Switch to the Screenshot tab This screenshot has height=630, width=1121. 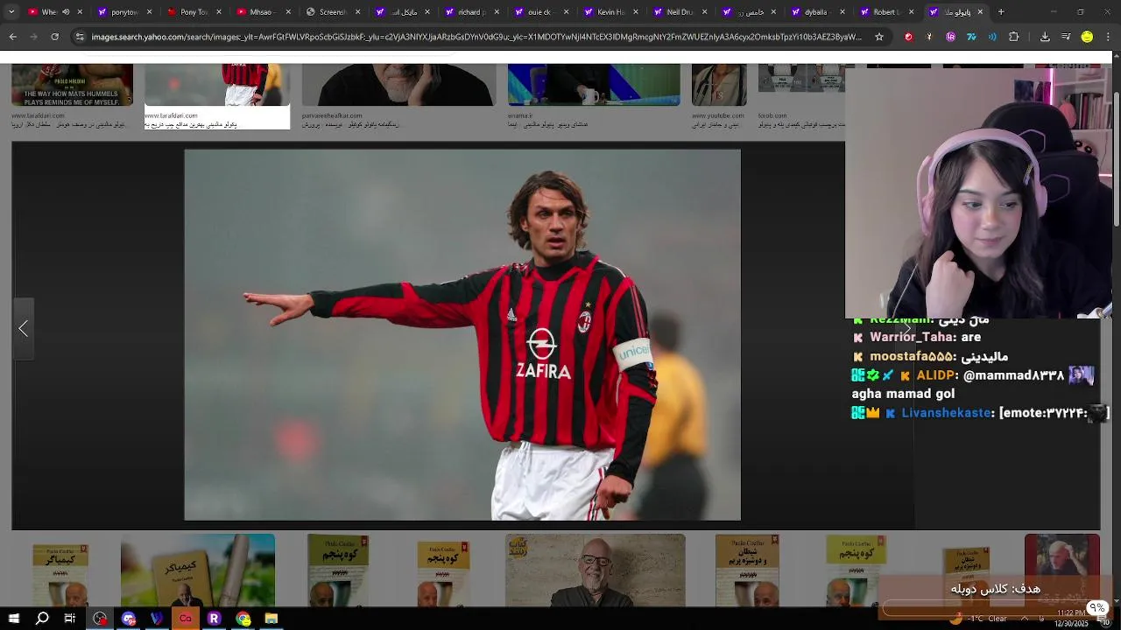pos(332,12)
